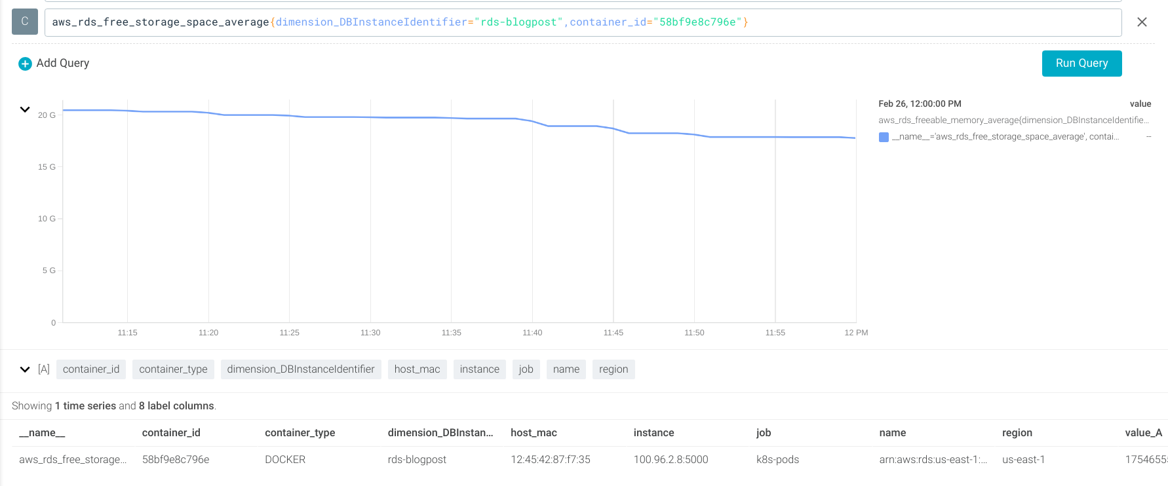
Task: Click the Add Query label
Action: 63,63
